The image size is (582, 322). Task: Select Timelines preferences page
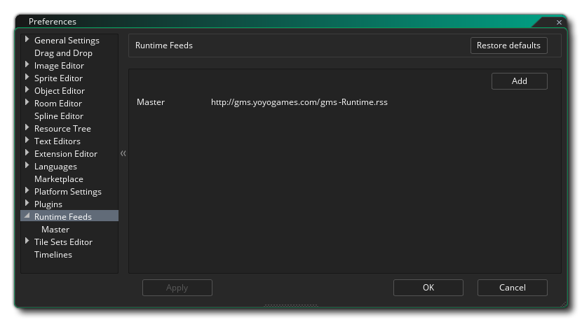click(53, 255)
